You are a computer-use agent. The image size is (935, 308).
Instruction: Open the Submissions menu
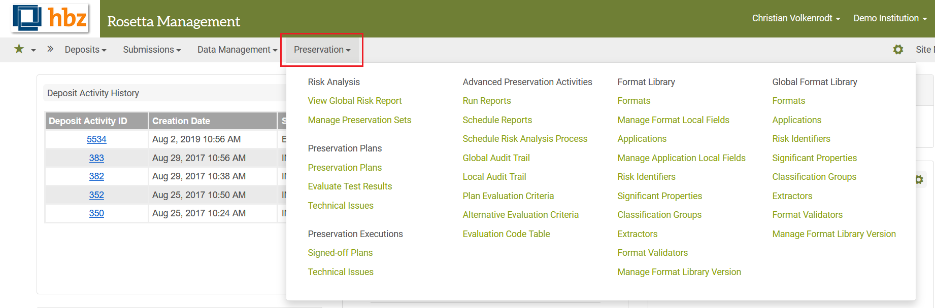[152, 50]
